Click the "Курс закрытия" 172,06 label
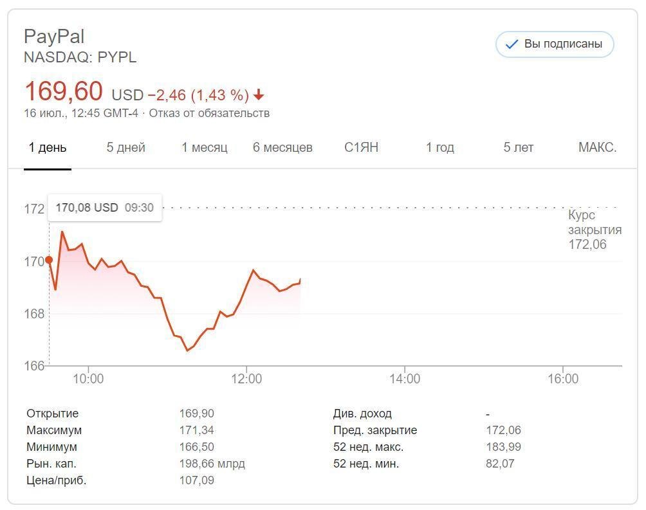646x510 pixels. coord(594,230)
